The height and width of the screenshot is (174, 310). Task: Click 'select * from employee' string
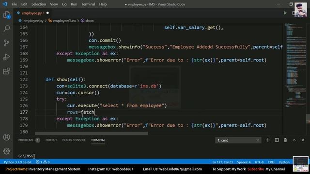click(132, 105)
